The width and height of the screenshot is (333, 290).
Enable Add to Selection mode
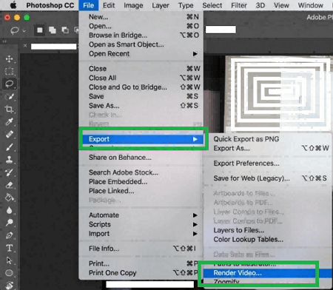click(x=53, y=30)
